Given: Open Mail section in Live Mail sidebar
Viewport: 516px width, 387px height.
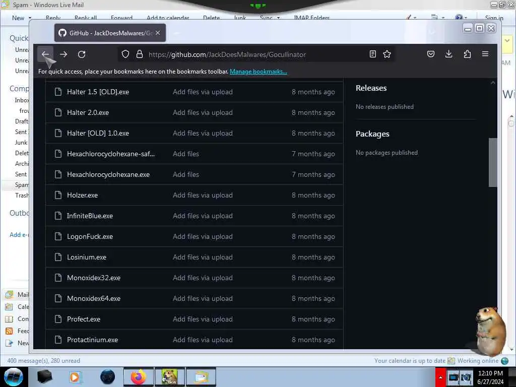Looking at the screenshot, I should (x=17, y=294).
